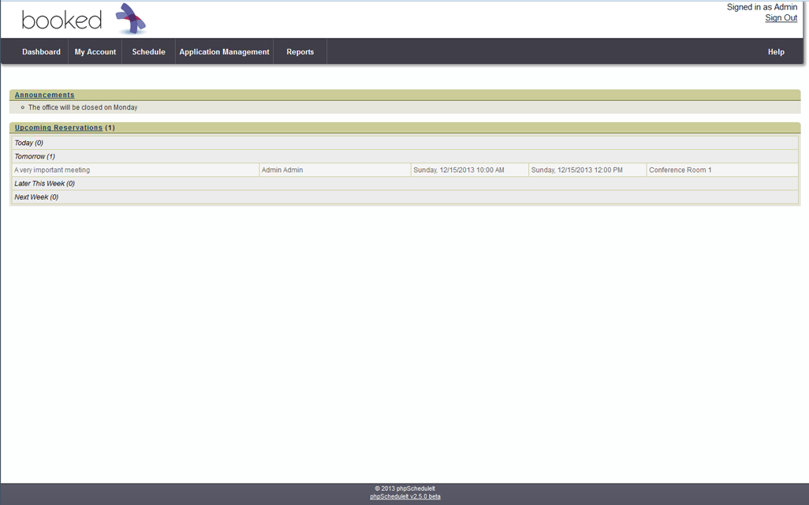Viewport: 809px width, 505px height.
Task: Expand the Next Week (0) group
Action: click(36, 197)
